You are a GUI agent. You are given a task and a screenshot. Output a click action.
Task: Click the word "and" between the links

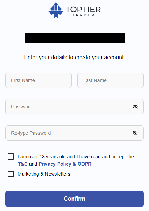(33, 164)
